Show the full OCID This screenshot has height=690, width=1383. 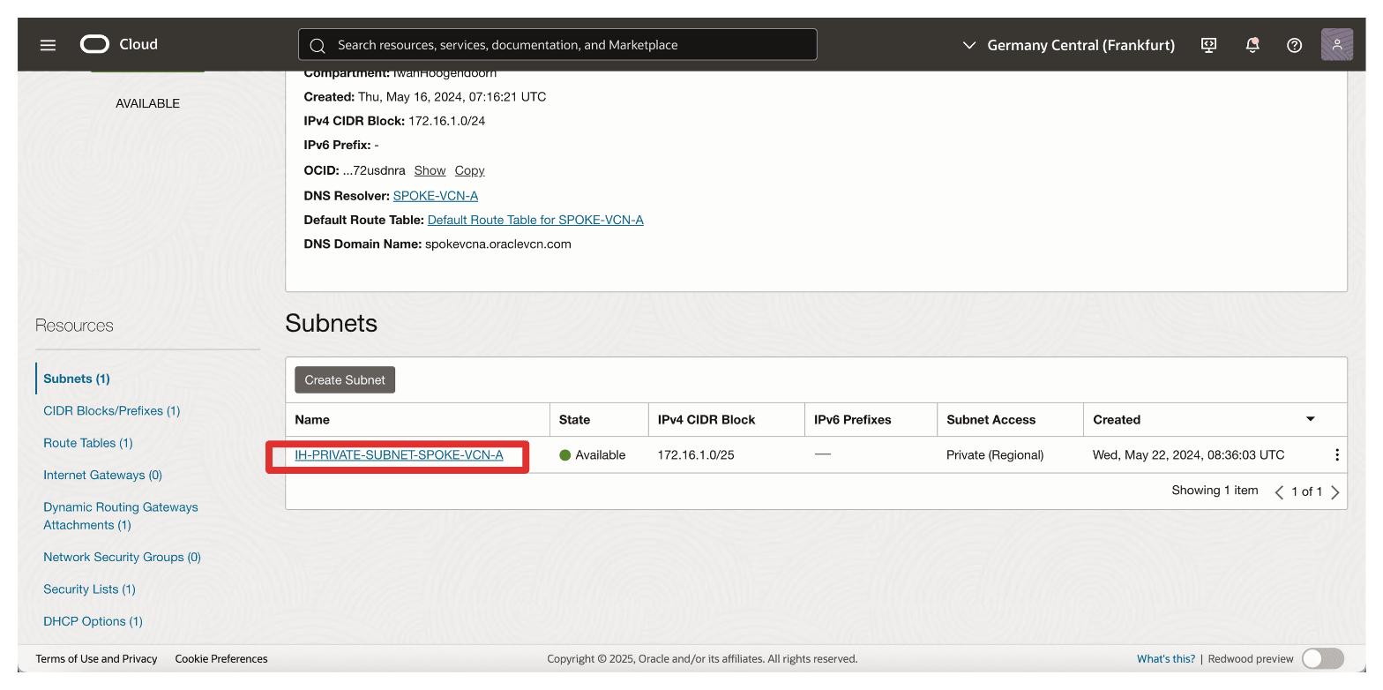pyautogui.click(x=430, y=170)
